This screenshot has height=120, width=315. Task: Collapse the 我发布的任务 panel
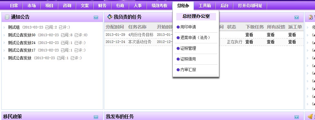point(296,117)
